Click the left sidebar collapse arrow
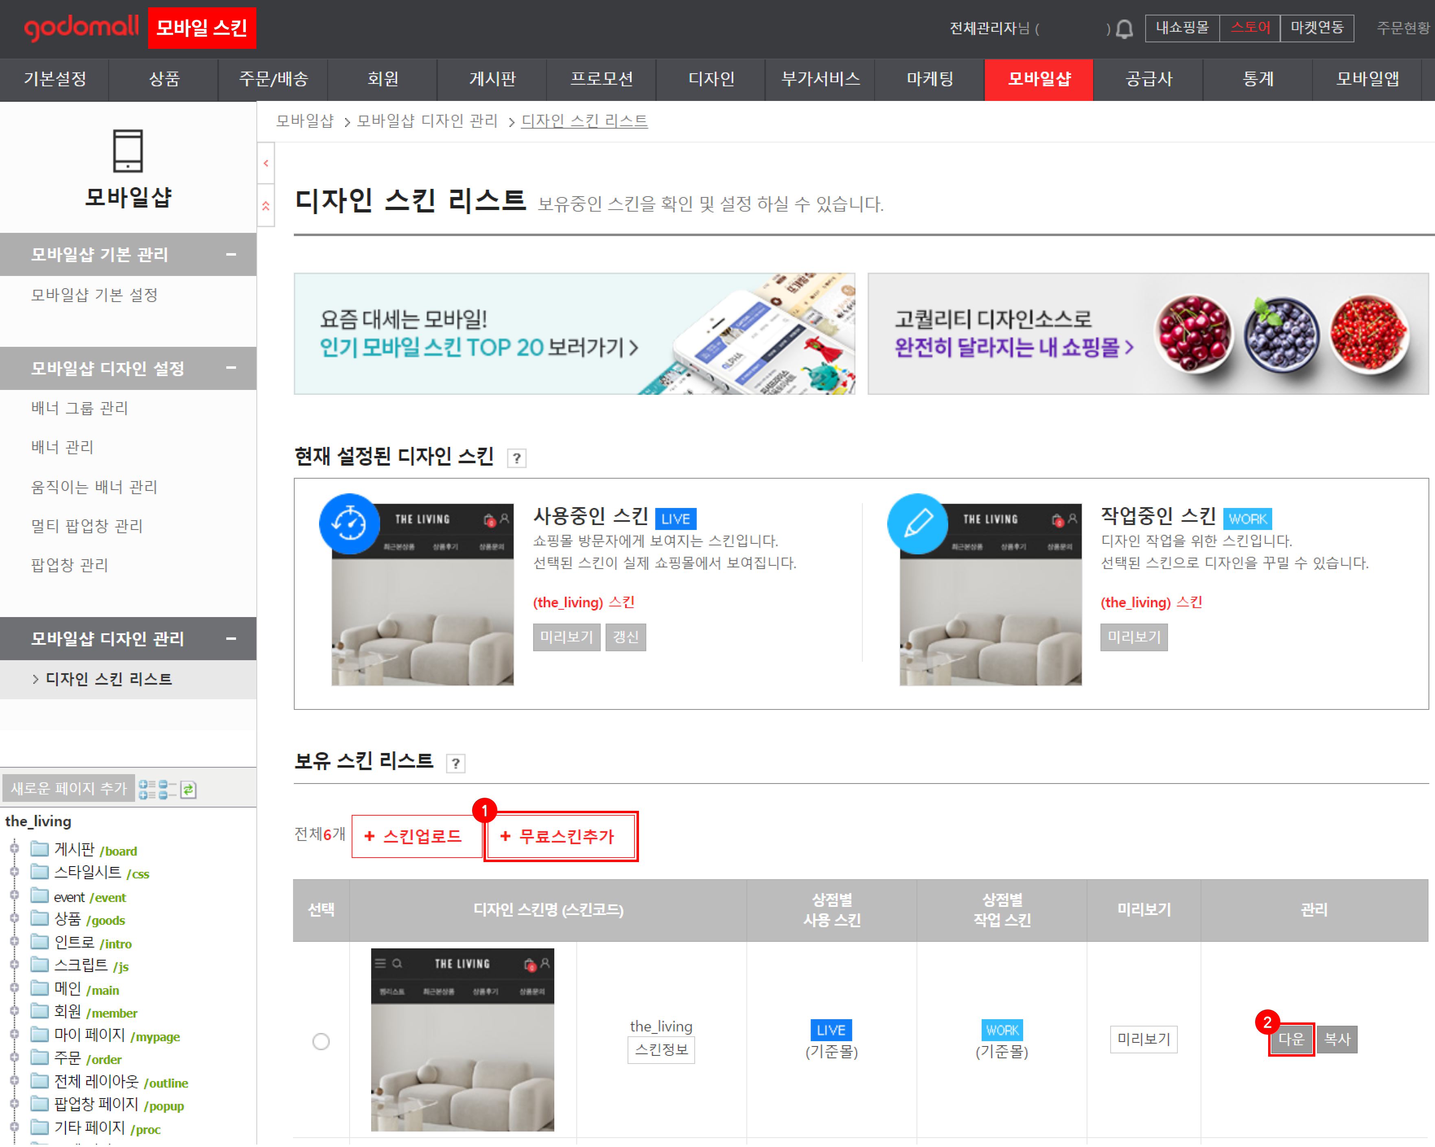The image size is (1435, 1147). pyautogui.click(x=266, y=163)
